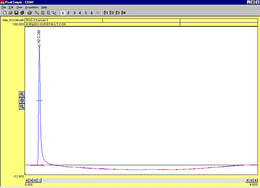Toggle channel 2 display button
This screenshot has height=188, width=260.
pos(68,13)
